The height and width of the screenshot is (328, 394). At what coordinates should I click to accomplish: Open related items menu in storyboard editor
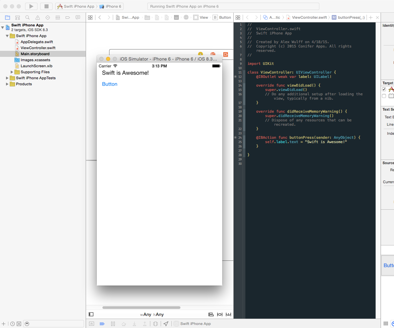pyautogui.click(x=90, y=18)
